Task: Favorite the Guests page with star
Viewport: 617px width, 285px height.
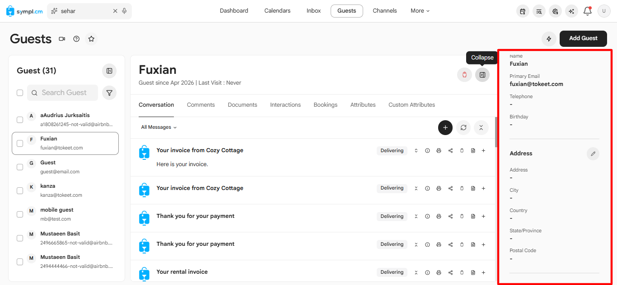Action: [91, 39]
